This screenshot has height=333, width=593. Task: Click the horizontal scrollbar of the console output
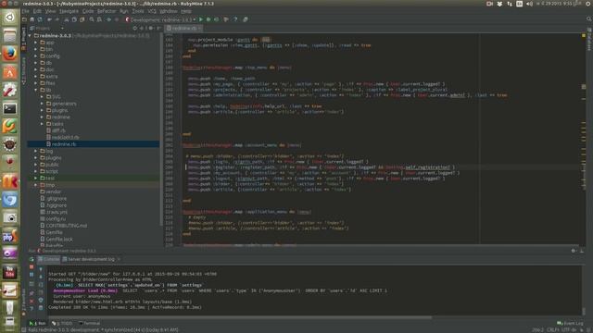point(239,317)
